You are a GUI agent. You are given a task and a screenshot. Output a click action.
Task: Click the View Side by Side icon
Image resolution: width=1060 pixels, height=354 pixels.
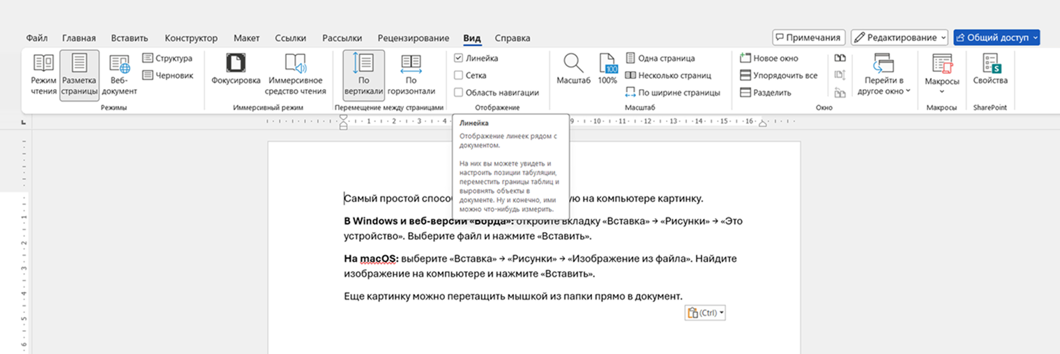(840, 58)
